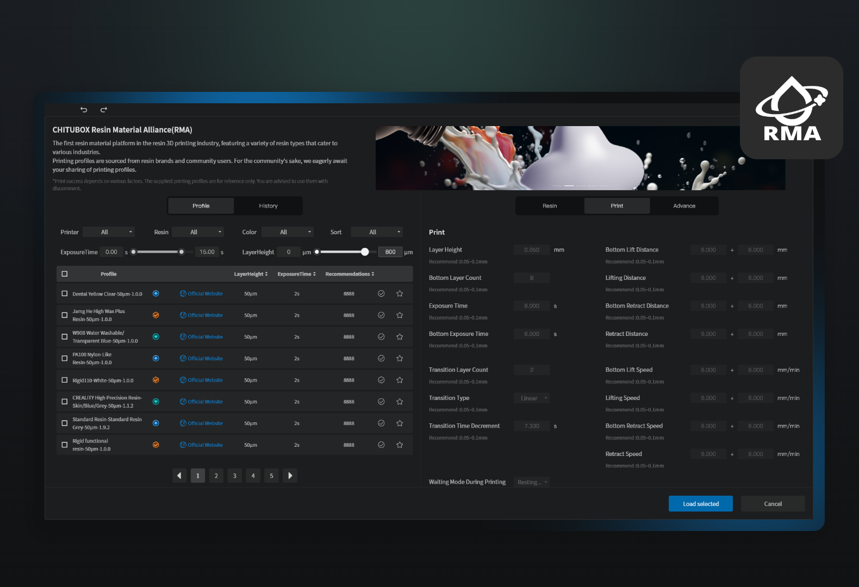Select the CREALITY High Precision Resin checkbox
Screen dimensions: 859x587
[65, 402]
